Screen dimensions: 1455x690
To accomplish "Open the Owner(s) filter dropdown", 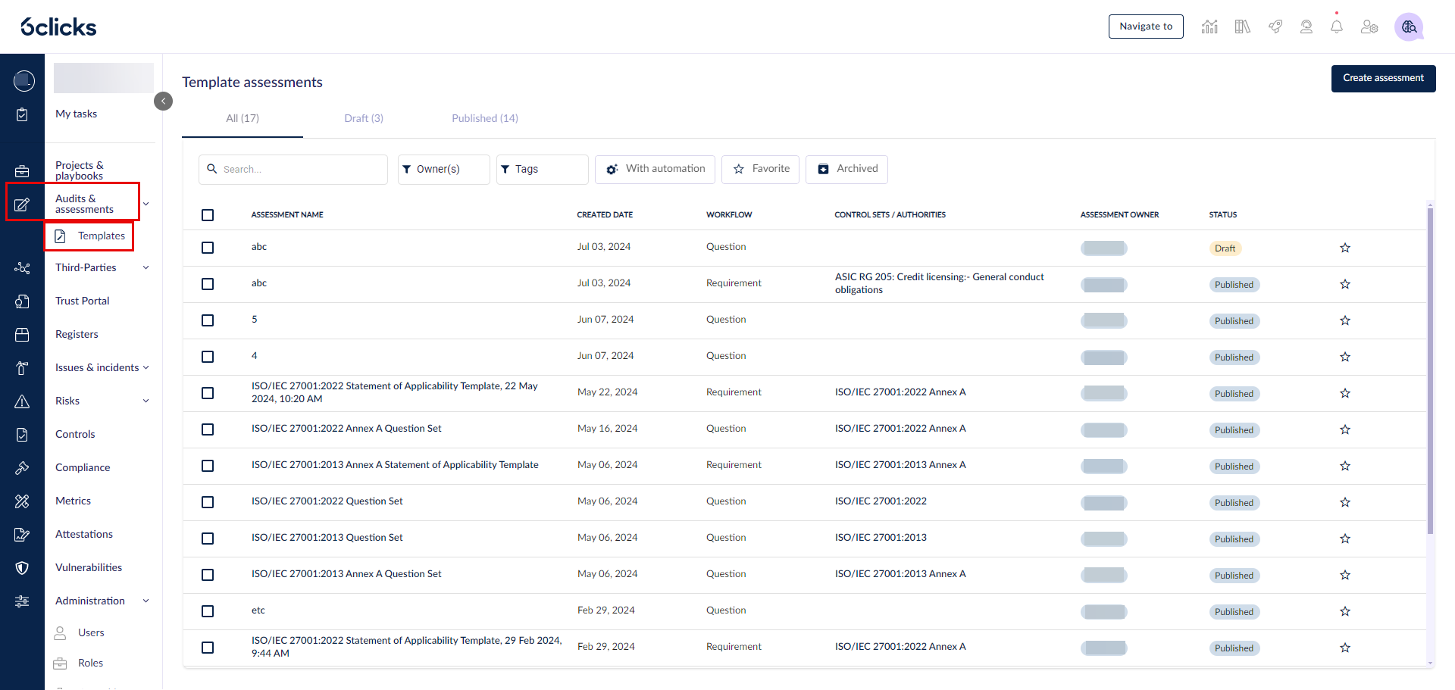I will coord(444,170).
